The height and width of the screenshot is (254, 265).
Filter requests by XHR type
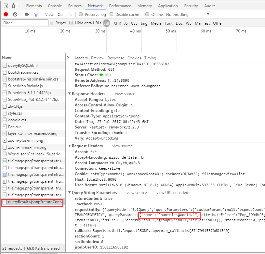[x=117, y=23]
